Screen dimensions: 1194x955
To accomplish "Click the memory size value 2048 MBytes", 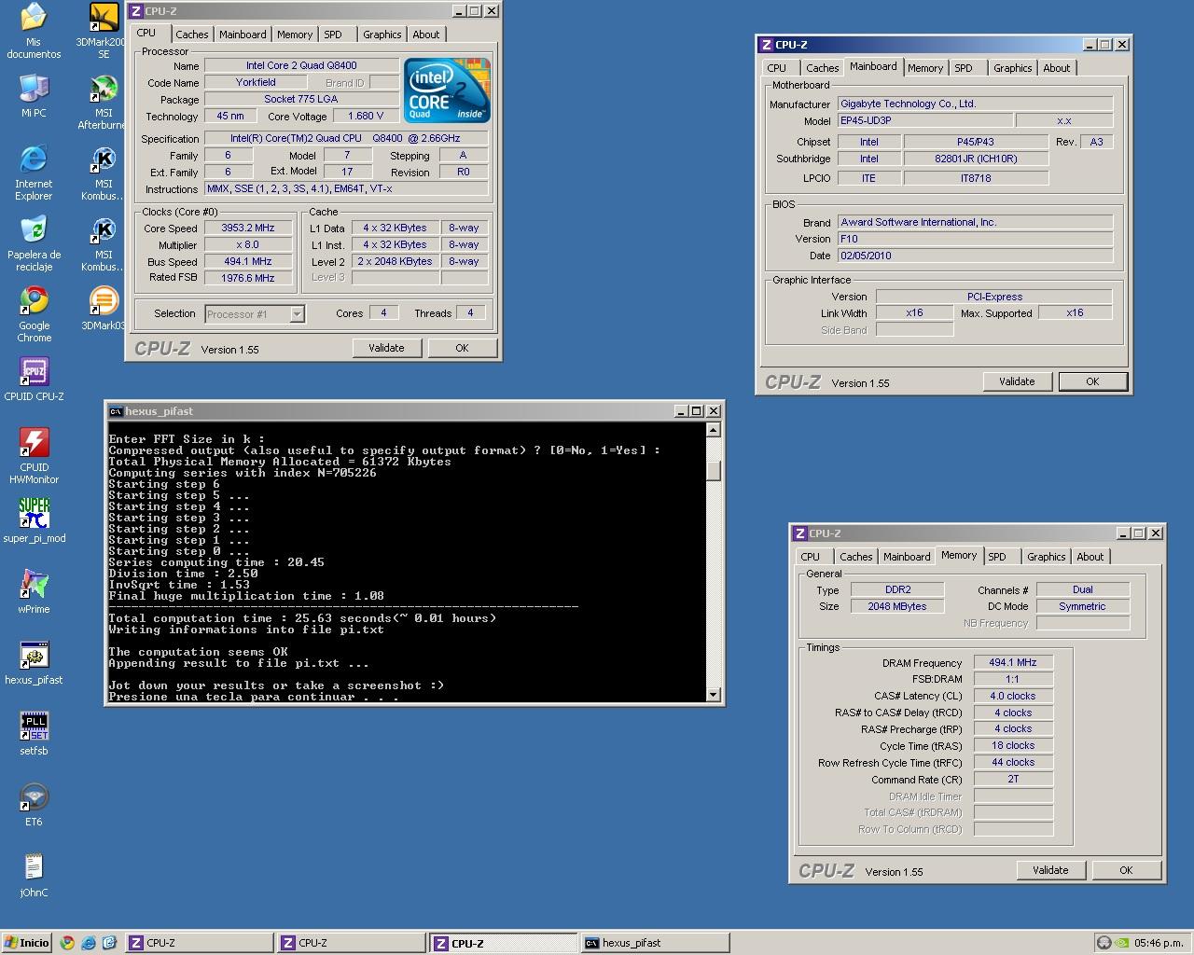I will [897, 606].
